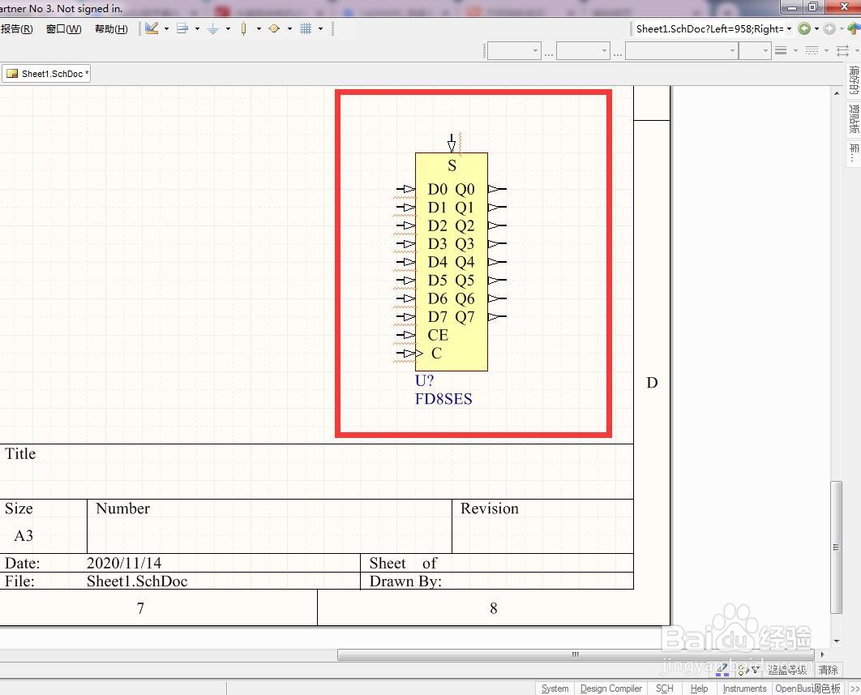Screen dimensions: 861x695
Task: Click the Title field in title block
Action: [20, 454]
